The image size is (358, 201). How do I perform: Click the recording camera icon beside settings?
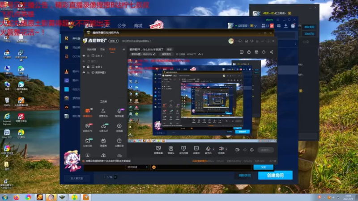(238, 150)
